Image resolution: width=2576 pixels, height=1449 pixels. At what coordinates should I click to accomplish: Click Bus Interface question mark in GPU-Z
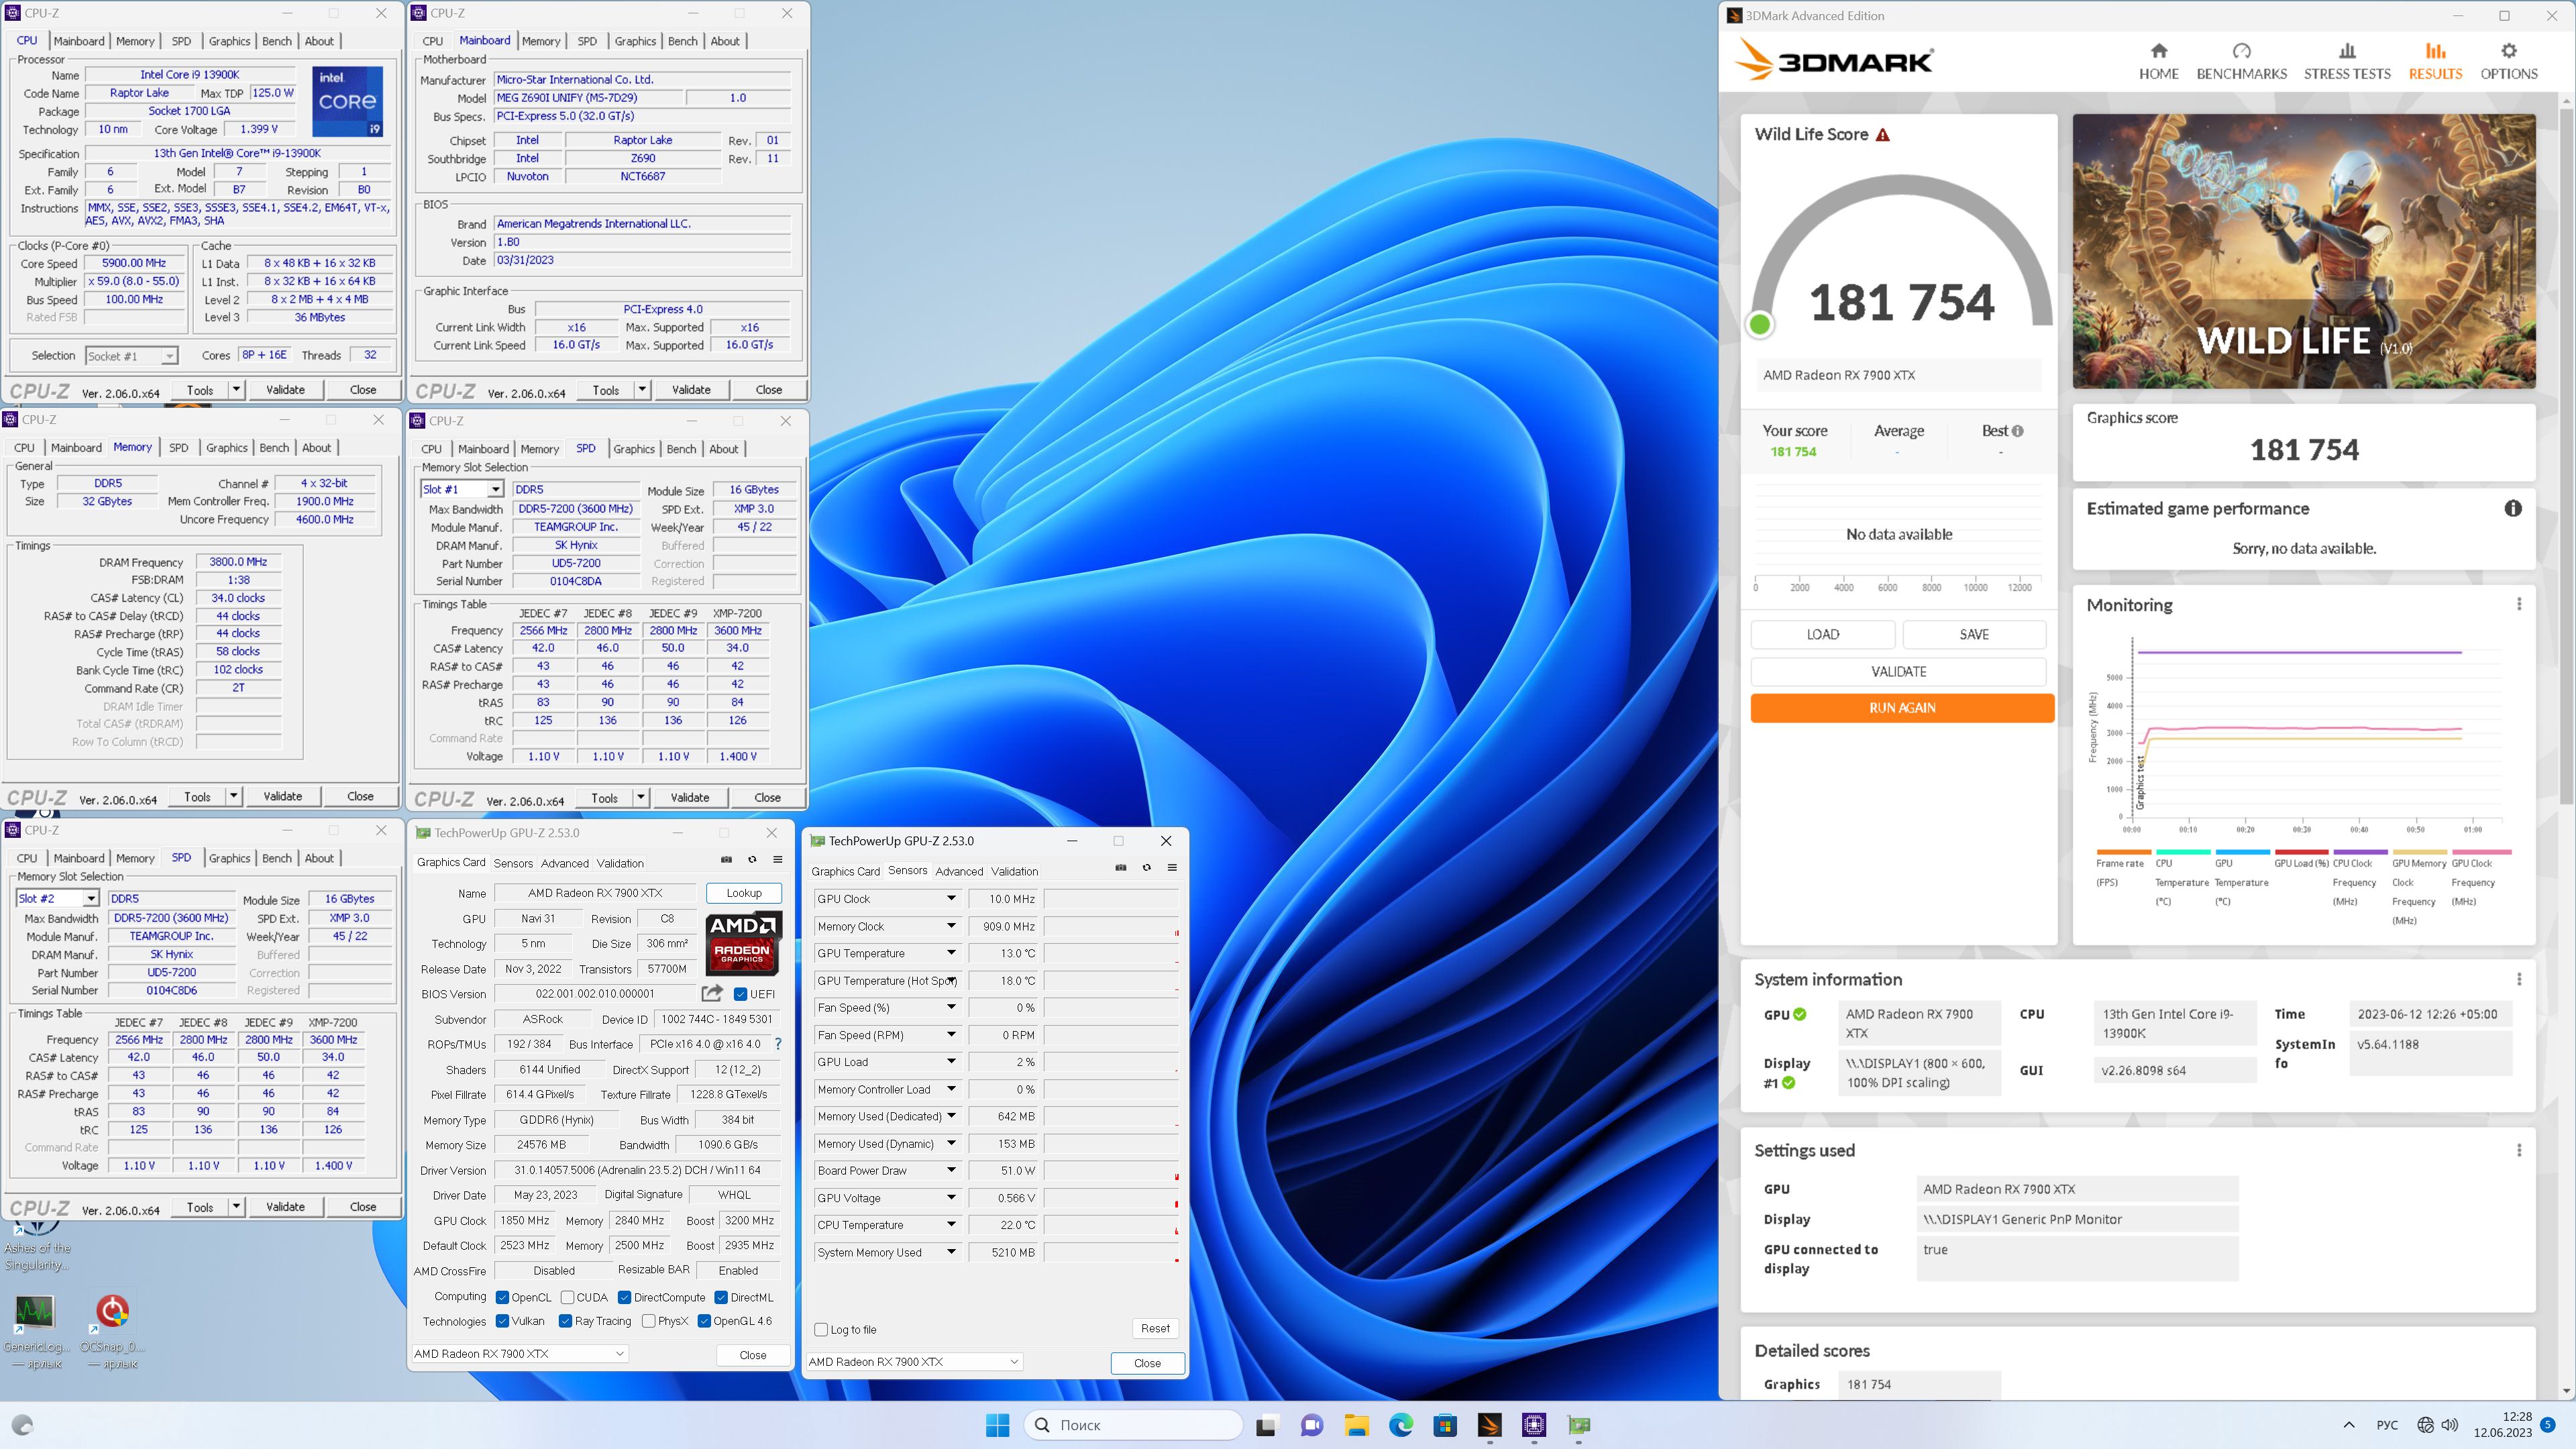pos(777,1043)
